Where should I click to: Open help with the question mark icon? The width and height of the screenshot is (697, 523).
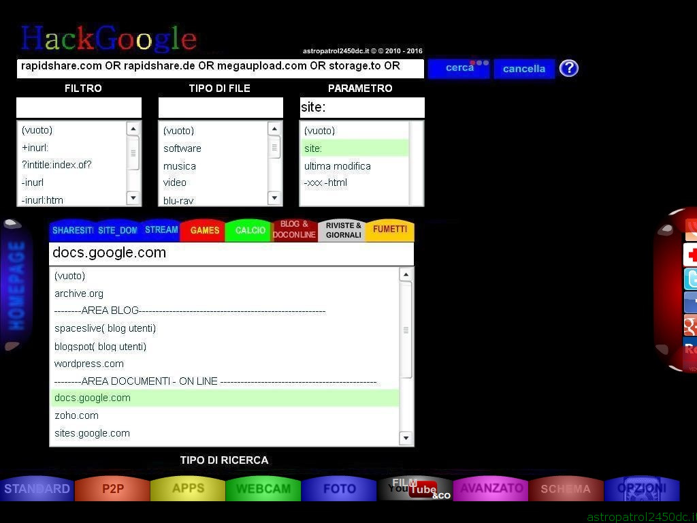pyautogui.click(x=568, y=68)
